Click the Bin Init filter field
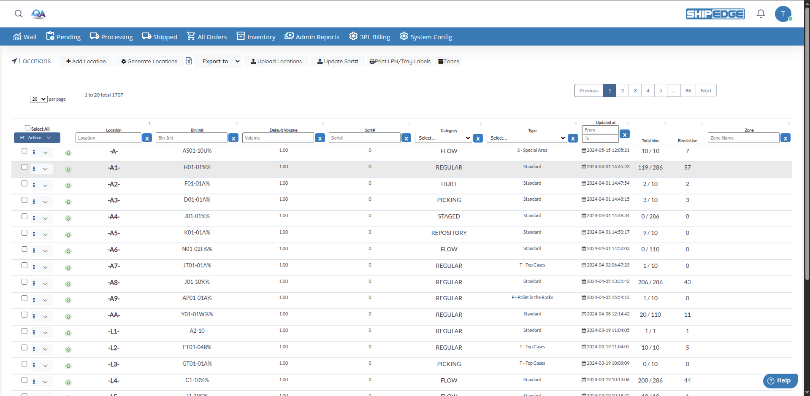 pos(191,138)
